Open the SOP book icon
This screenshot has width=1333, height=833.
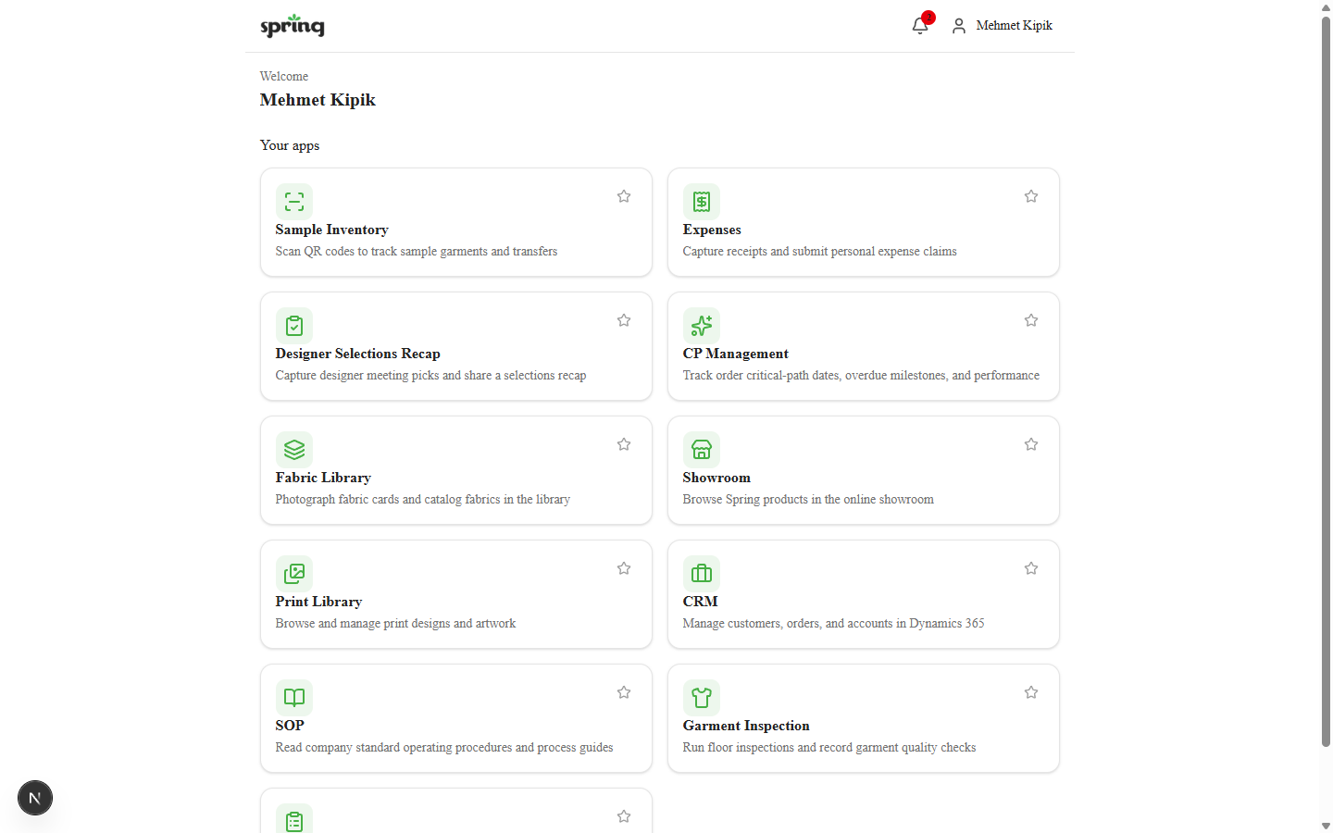point(294,698)
